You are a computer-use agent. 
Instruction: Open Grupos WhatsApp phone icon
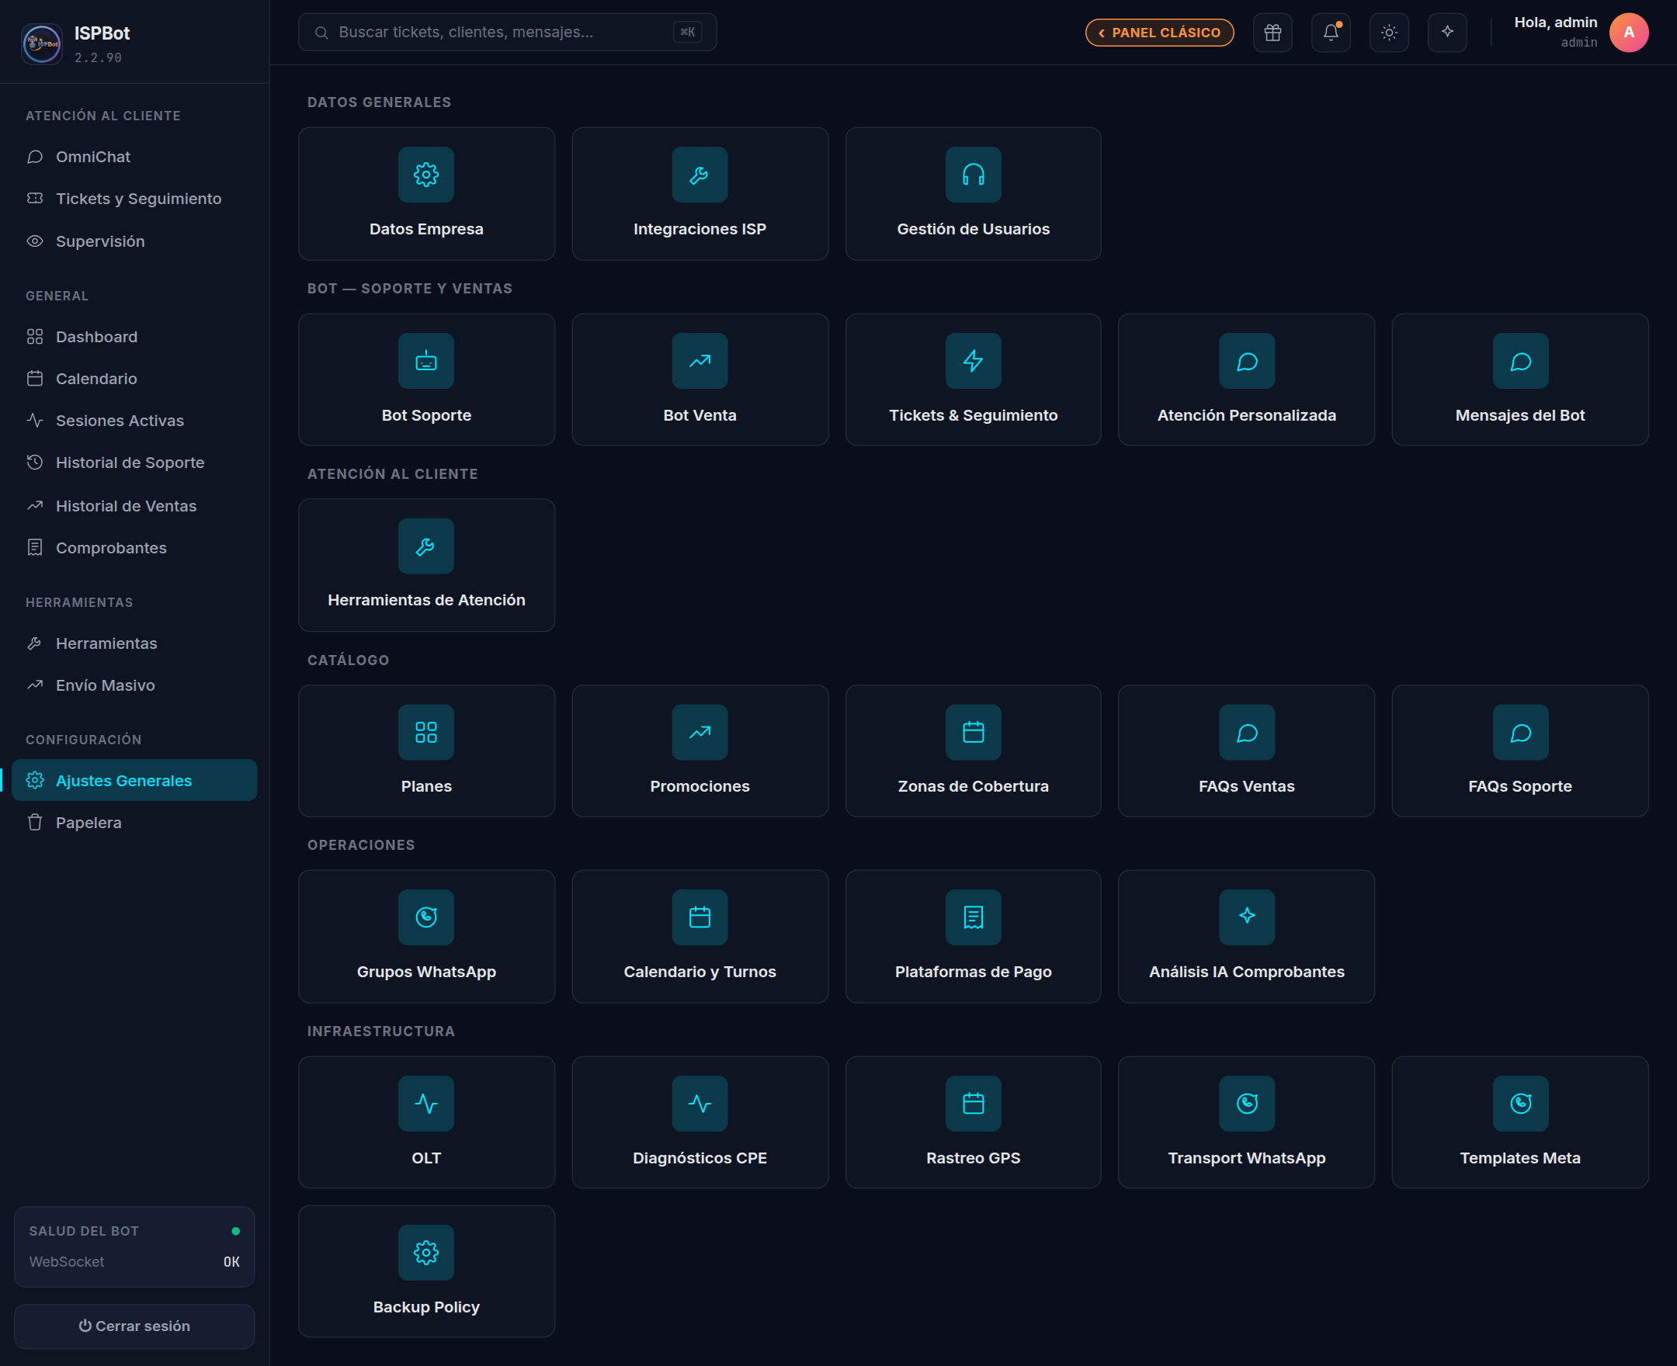[425, 917]
